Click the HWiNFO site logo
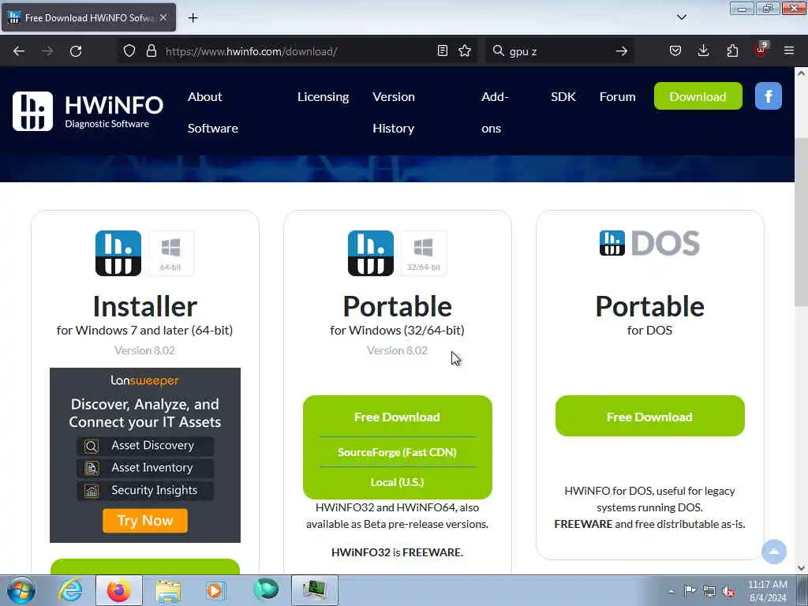The width and height of the screenshot is (808, 606). click(x=88, y=111)
